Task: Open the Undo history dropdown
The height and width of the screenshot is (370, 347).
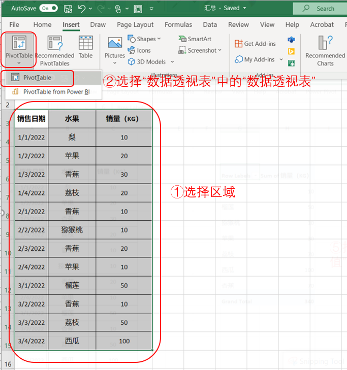Action: (90, 9)
